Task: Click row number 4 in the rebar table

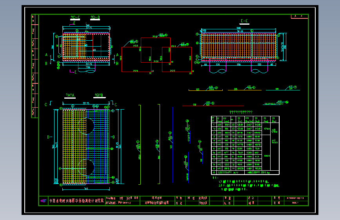Action: [x=214, y=141]
